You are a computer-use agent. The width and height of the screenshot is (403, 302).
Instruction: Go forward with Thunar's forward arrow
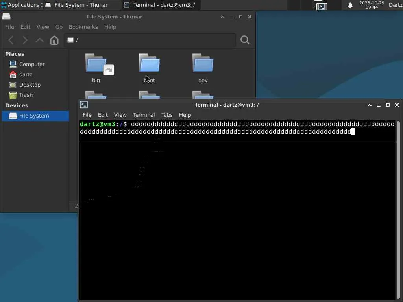tap(25, 40)
